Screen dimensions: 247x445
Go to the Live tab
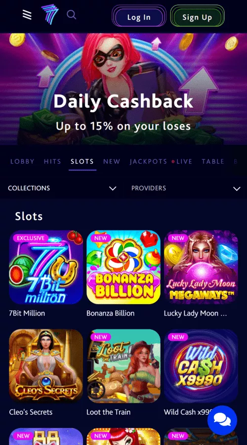(x=184, y=162)
